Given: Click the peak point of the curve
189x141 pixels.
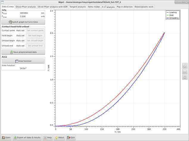Looking at the screenshot, I should 164,33.
